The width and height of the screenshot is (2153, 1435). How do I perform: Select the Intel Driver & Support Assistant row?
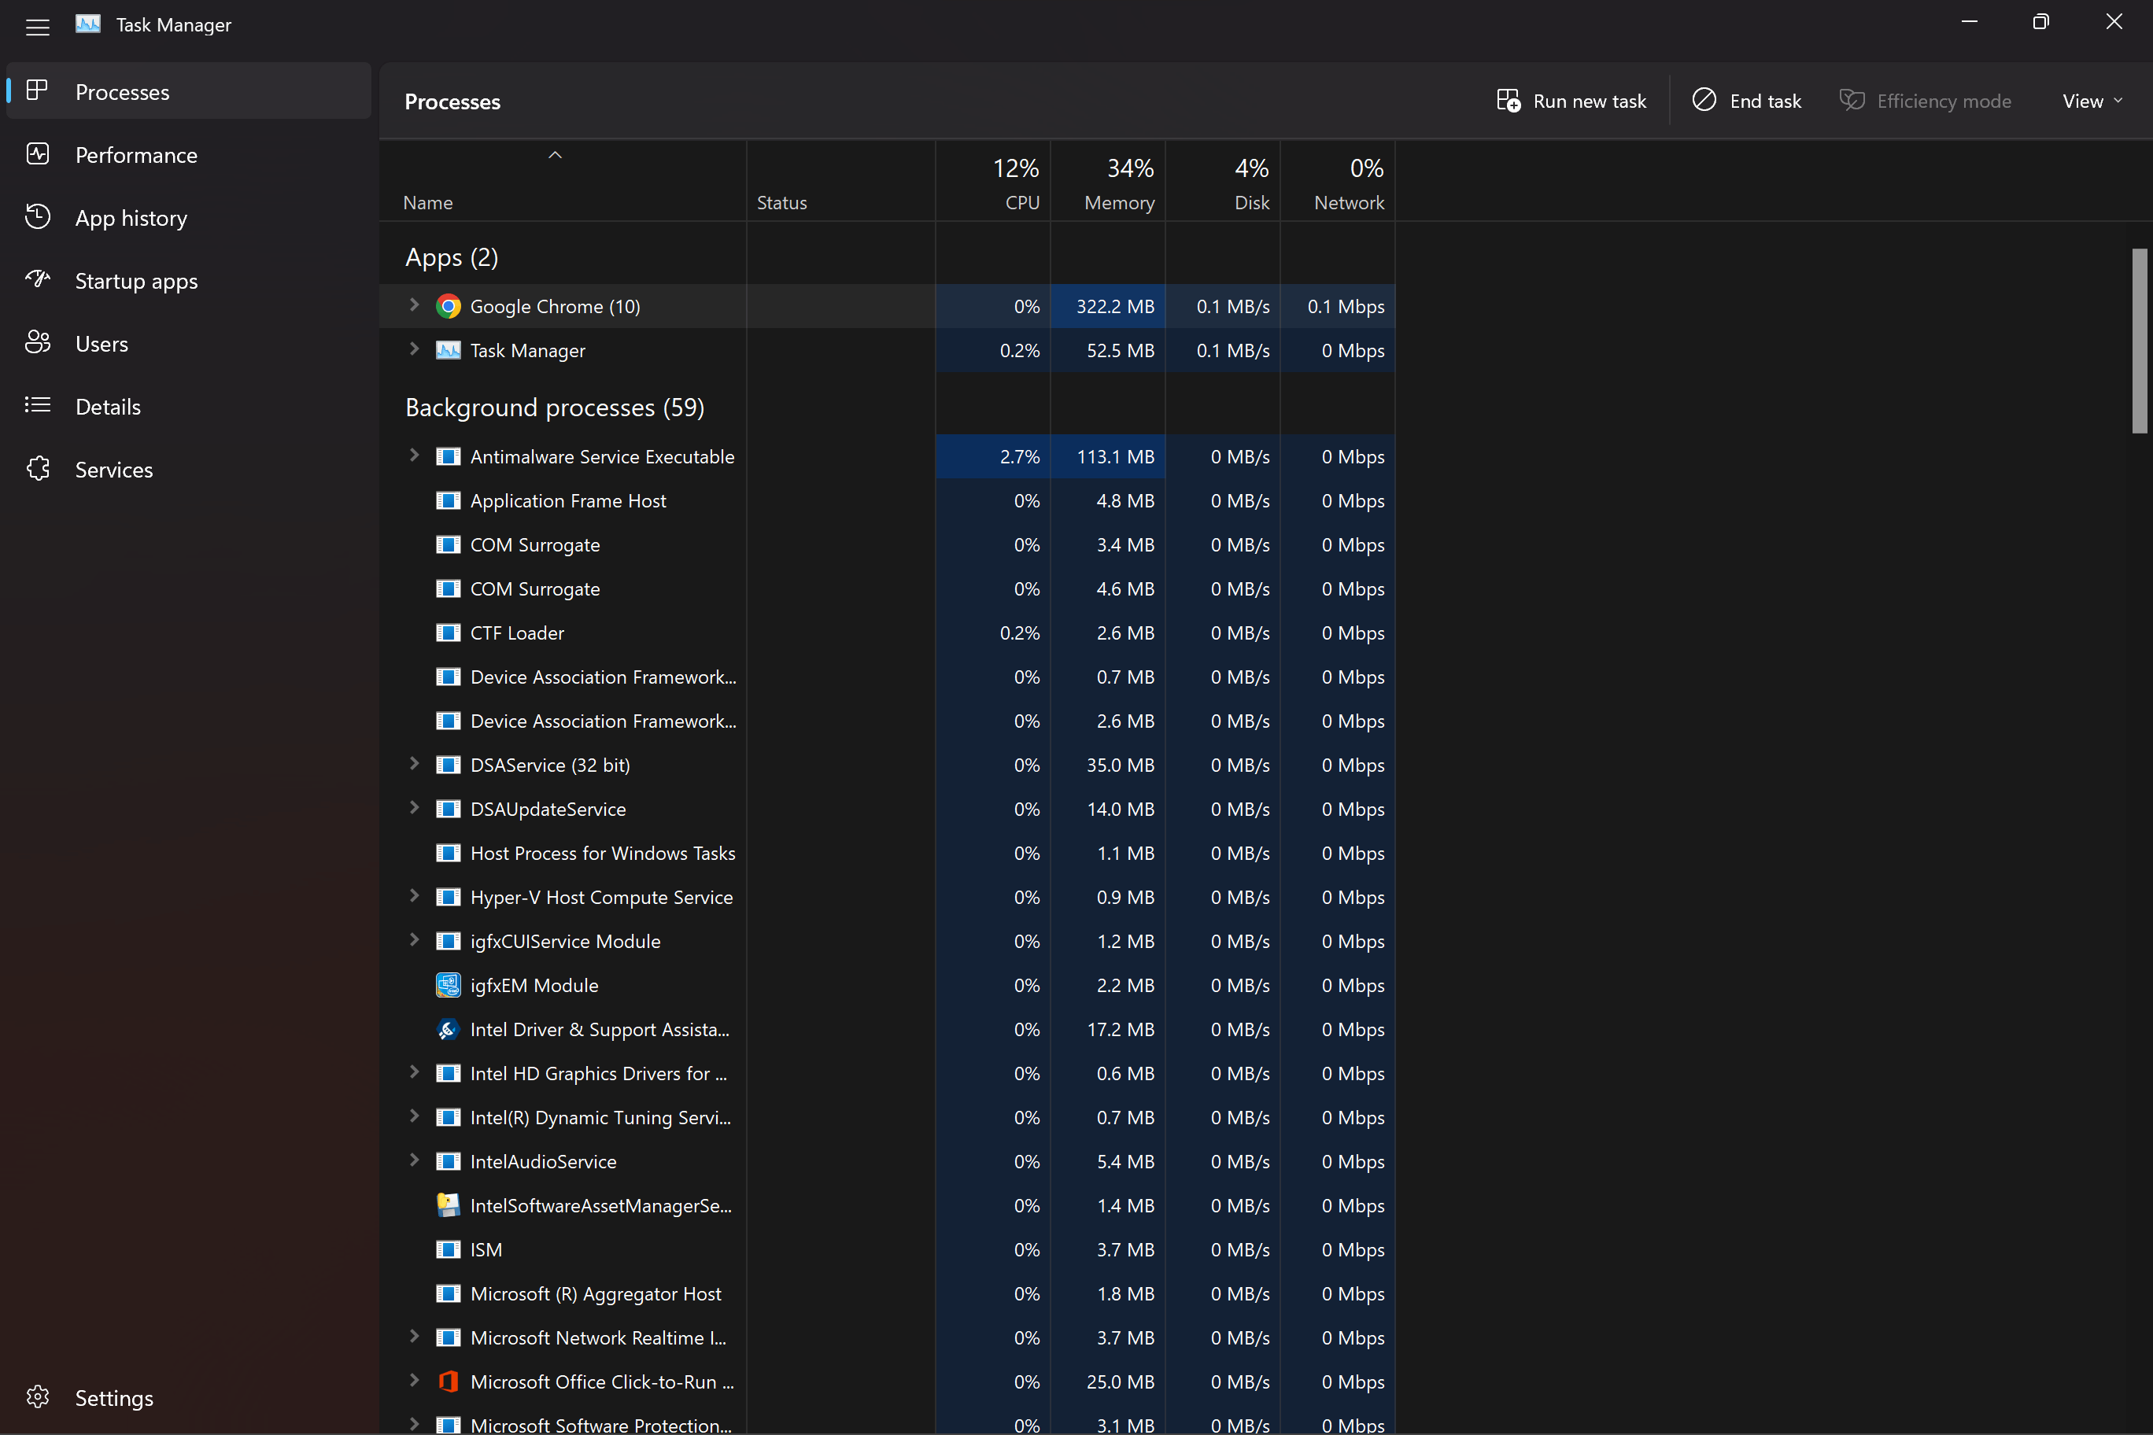pyautogui.click(x=600, y=1030)
